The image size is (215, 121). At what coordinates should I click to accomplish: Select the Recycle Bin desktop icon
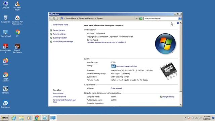tap(5, 19)
